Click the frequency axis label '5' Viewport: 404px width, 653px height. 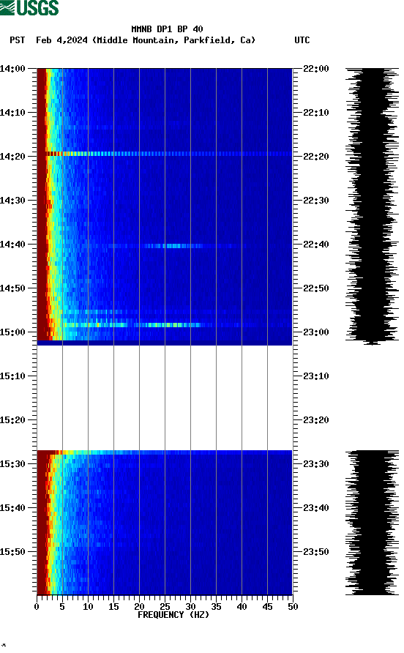pyautogui.click(x=62, y=607)
